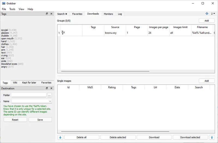Screen dimensions: 218x143
Task: Switch to the Monitors tab
Action: click(108, 14)
